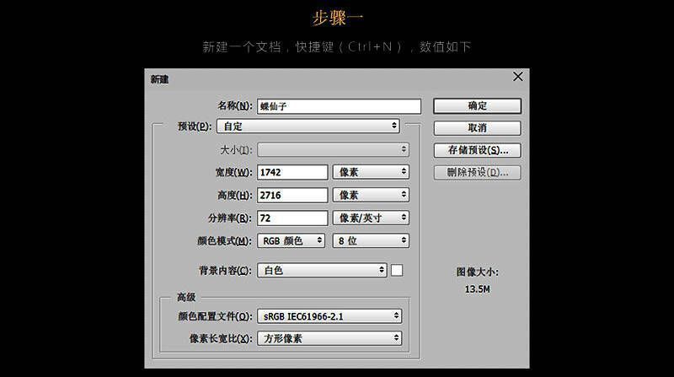Open the 颜色配置文件 dropdown sRGB IEC61966-2.1

pos(329,316)
